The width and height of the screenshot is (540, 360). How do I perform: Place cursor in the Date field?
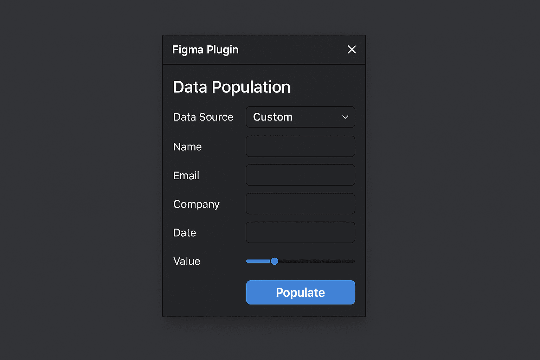coord(300,232)
